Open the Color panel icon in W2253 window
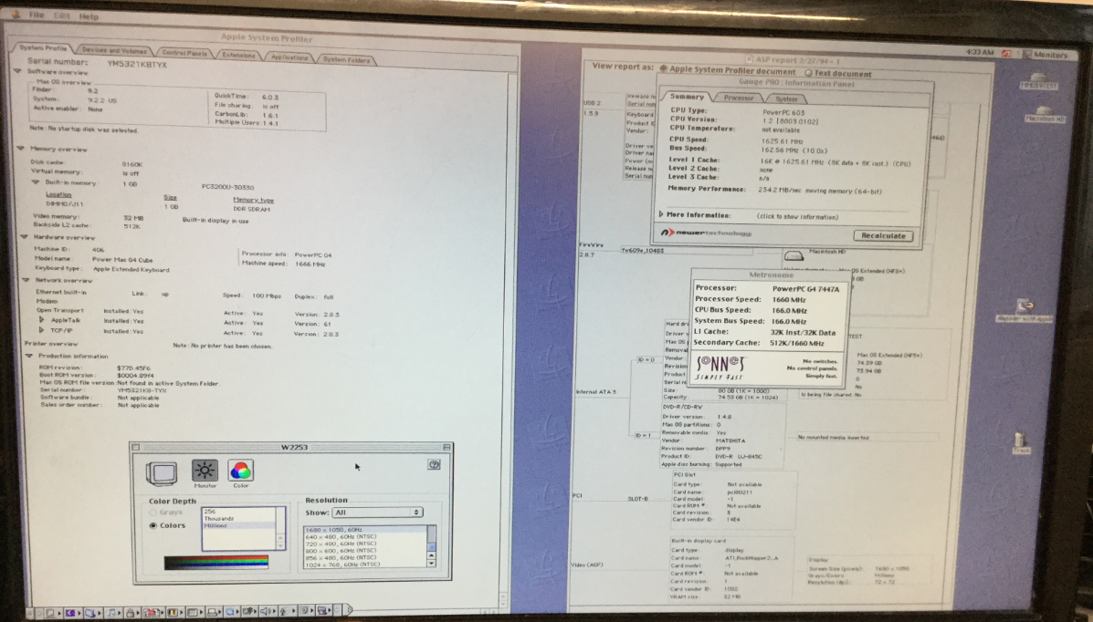1093x622 pixels. pos(240,471)
